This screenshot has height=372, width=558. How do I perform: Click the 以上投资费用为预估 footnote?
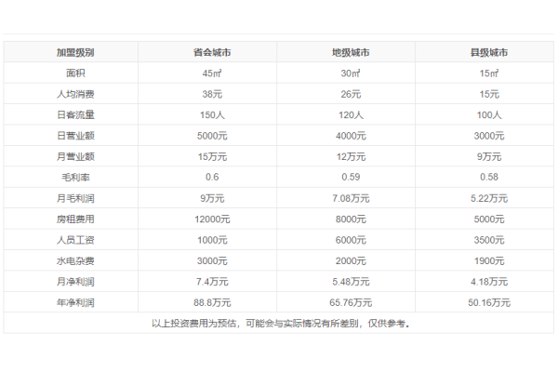click(x=279, y=323)
